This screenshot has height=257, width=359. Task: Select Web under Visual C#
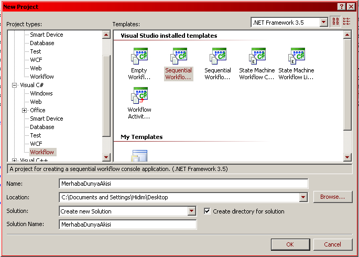[36, 102]
